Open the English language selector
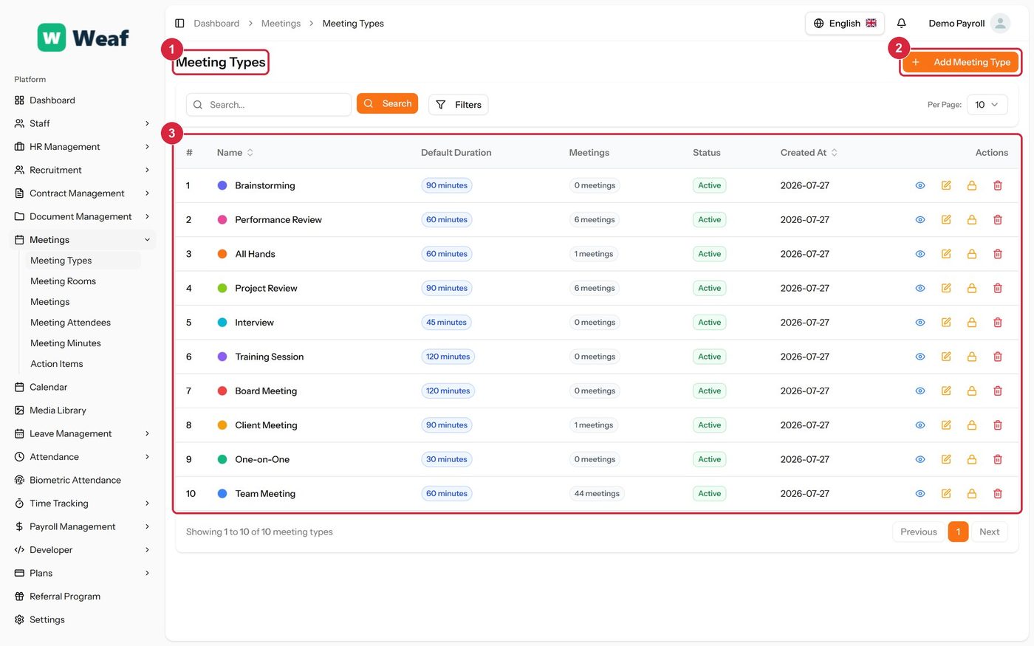This screenshot has height=646, width=1034. pos(844,24)
